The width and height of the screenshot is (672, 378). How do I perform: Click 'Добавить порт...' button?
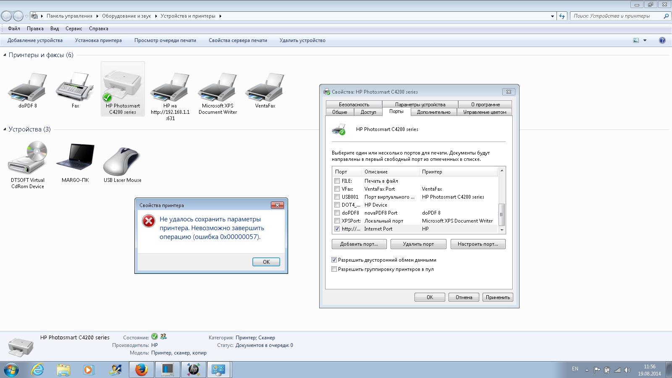pyautogui.click(x=359, y=244)
